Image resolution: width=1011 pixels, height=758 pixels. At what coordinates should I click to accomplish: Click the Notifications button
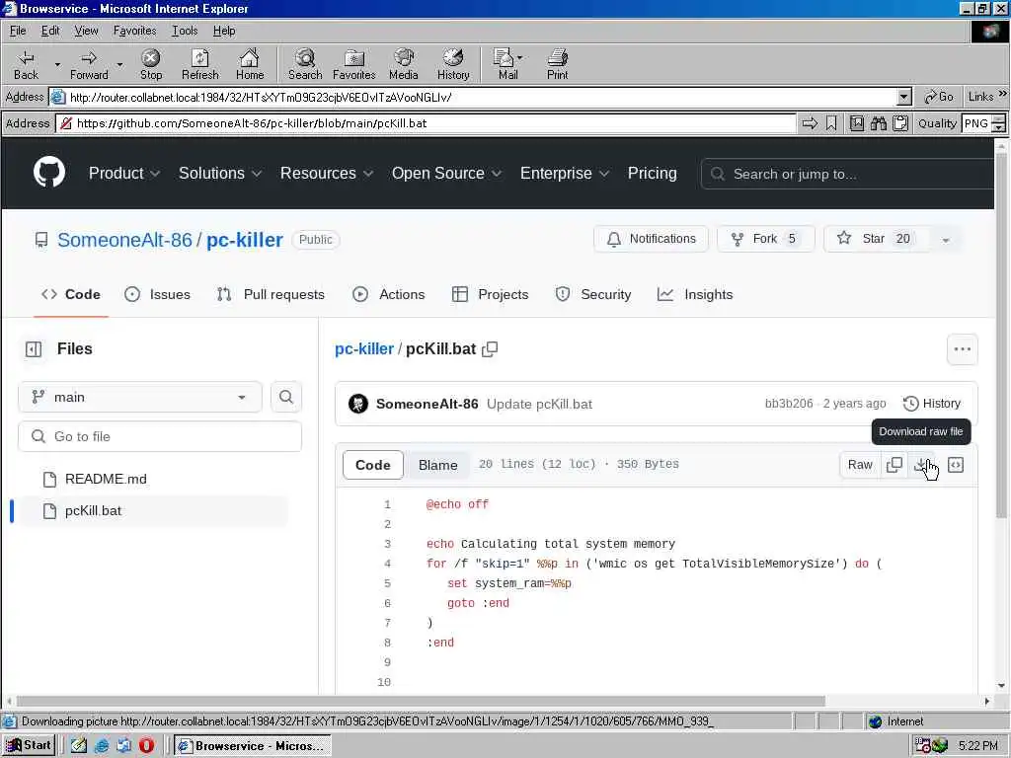[x=652, y=239]
